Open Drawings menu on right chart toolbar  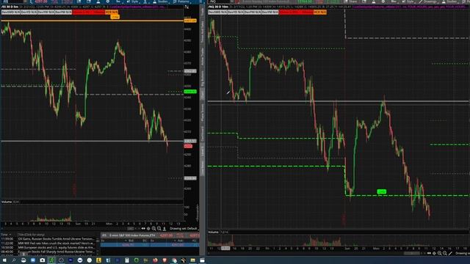tap(427, 1)
